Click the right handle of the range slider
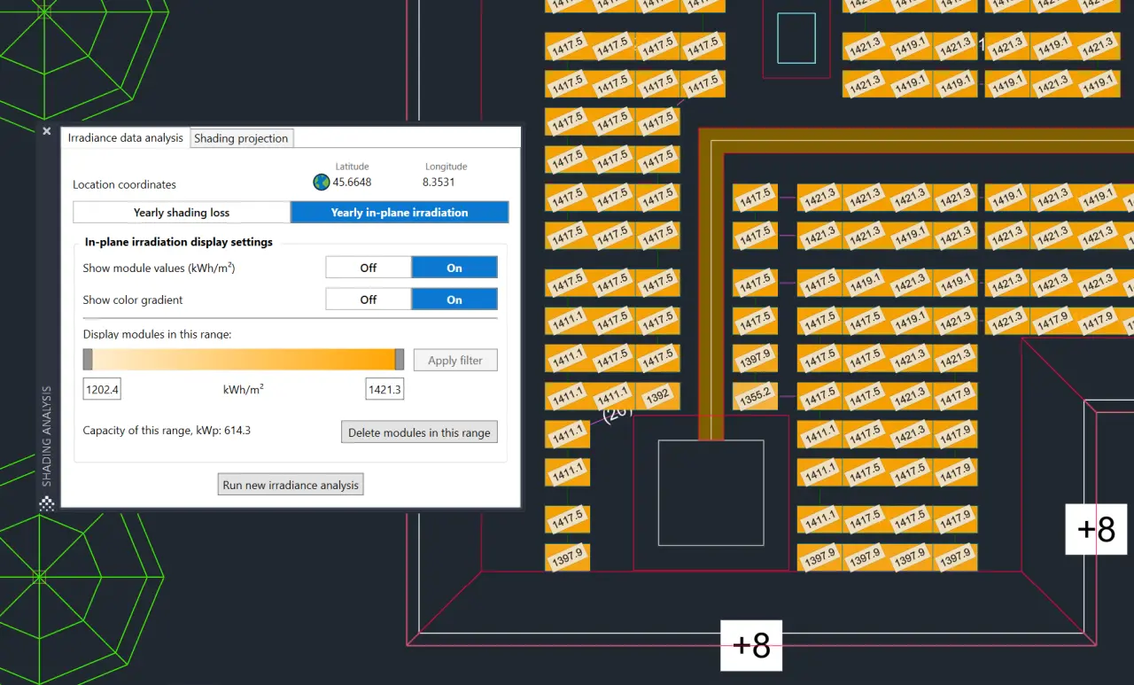Screen dimensions: 1134x685 point(400,359)
